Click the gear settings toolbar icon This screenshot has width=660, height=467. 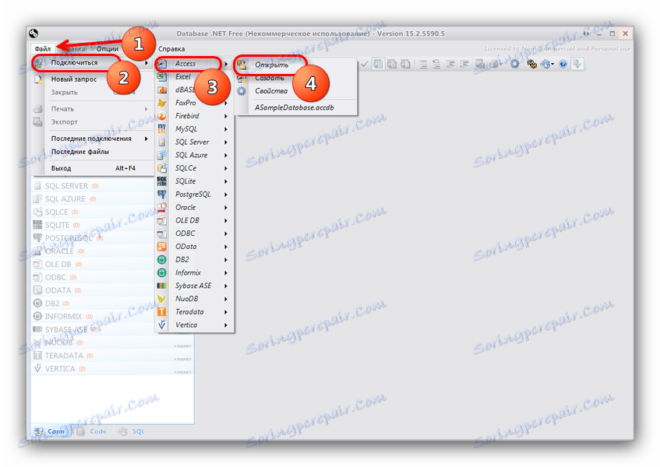514,64
